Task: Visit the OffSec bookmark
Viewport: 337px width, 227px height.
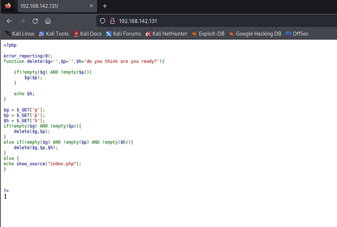Action: coord(297,34)
